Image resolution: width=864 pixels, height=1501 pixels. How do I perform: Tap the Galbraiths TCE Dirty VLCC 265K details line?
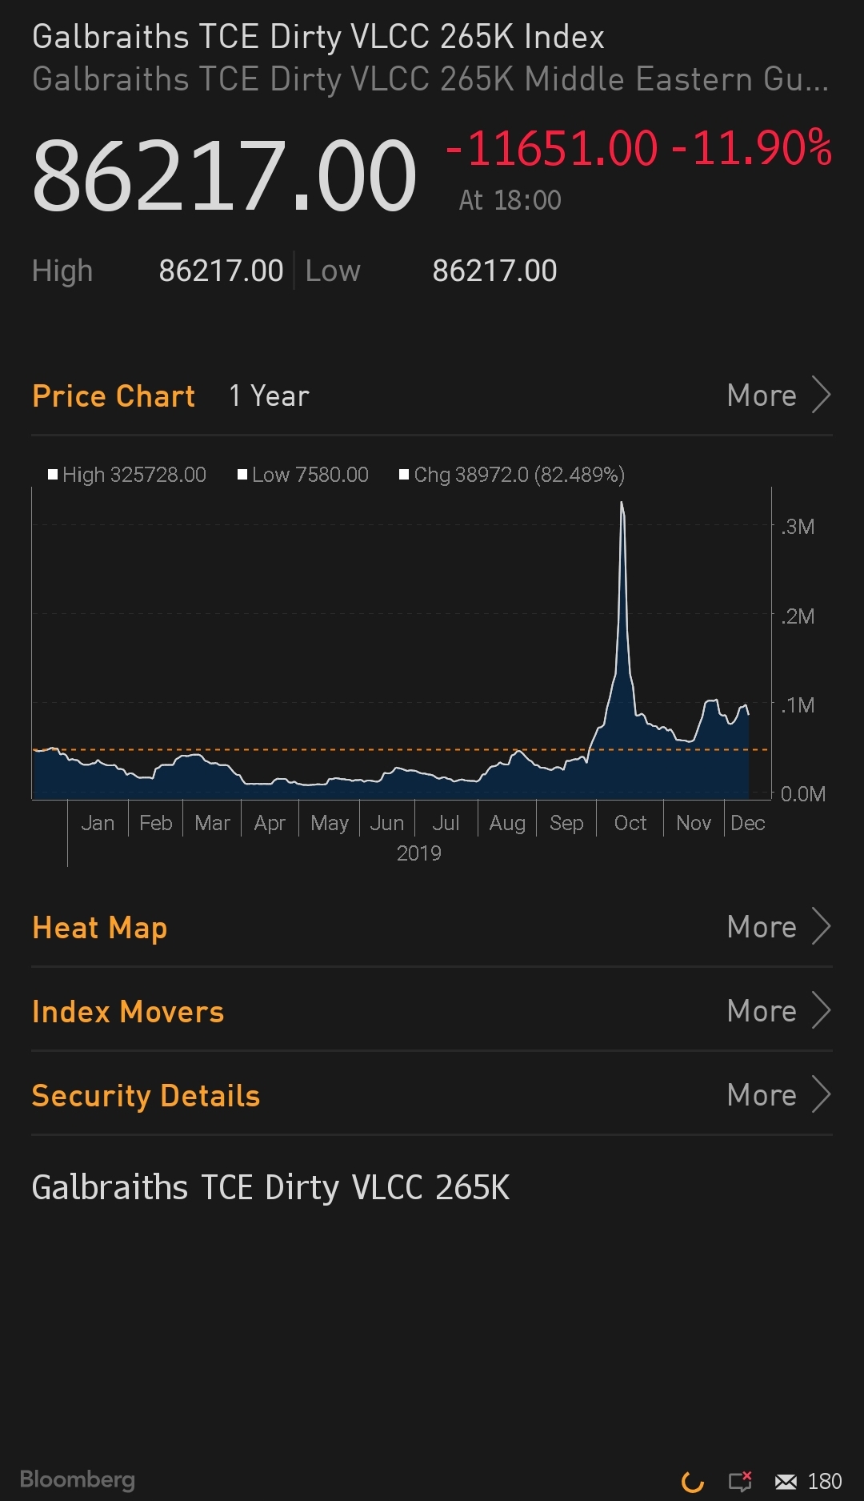click(x=270, y=1187)
